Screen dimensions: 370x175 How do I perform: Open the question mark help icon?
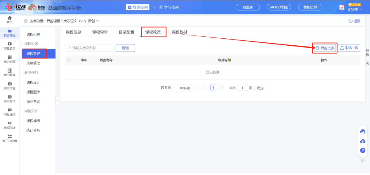(x=363, y=151)
